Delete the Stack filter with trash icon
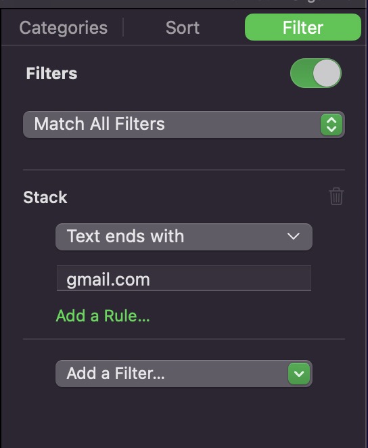Image resolution: width=368 pixels, height=448 pixels. click(336, 196)
